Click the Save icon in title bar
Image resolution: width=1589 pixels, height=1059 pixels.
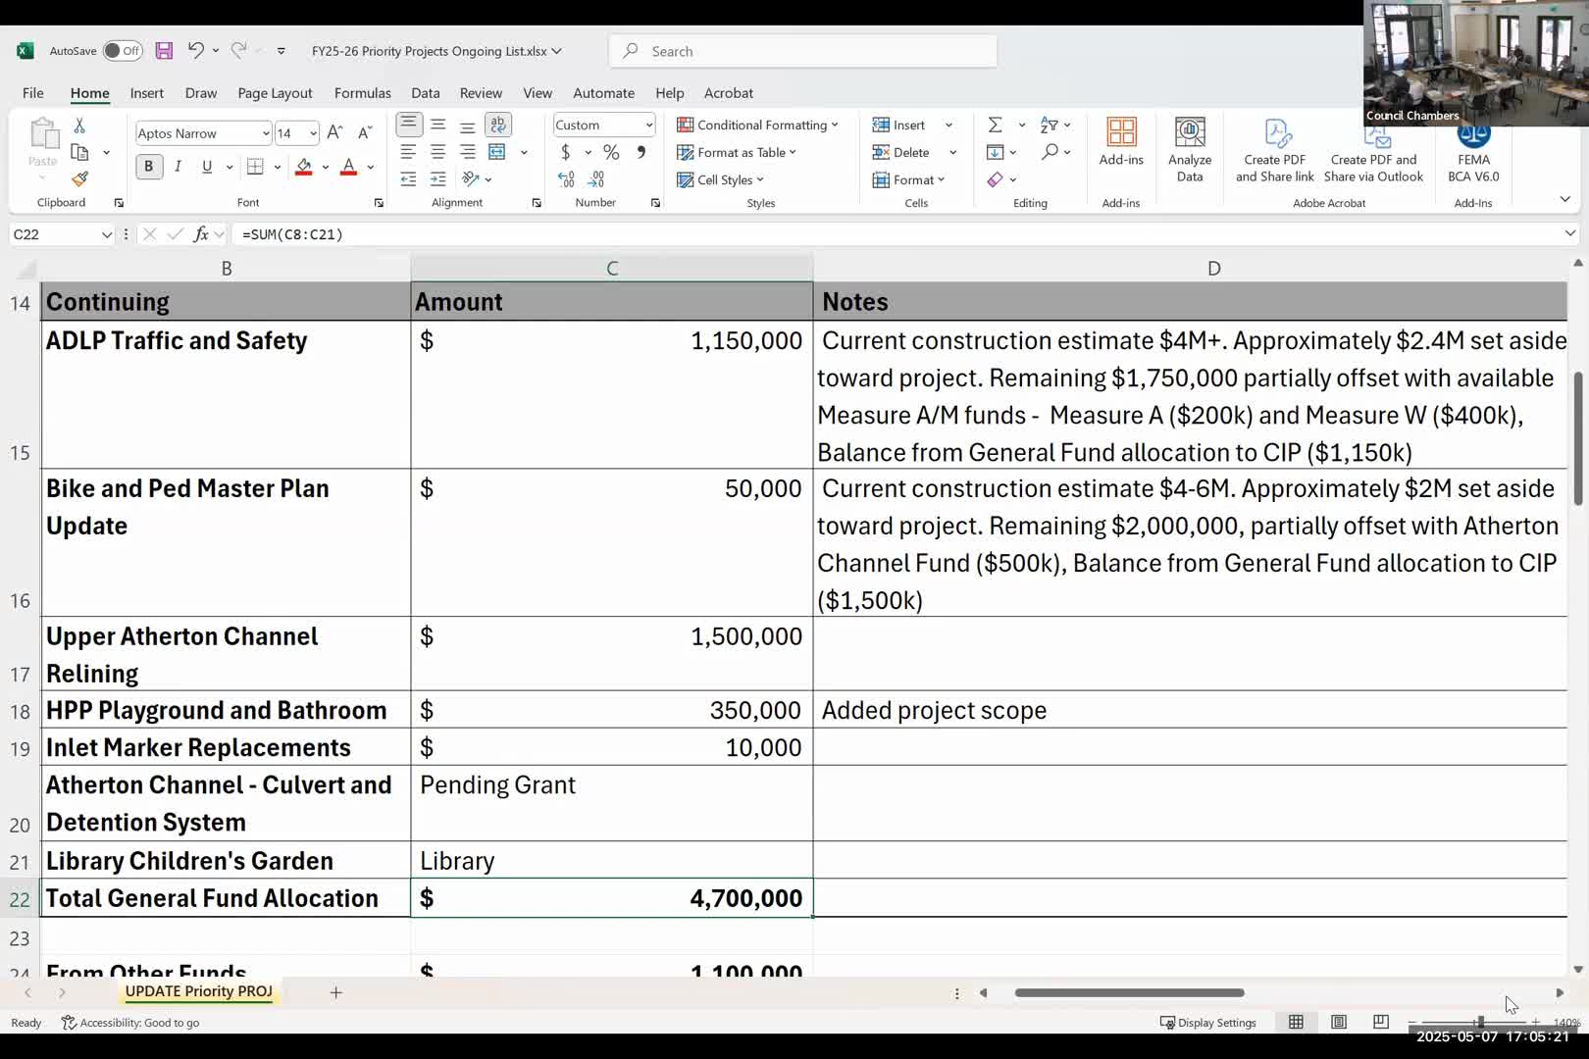coord(164,51)
